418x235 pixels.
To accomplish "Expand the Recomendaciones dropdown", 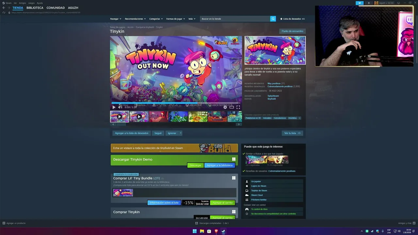I will tap(136, 19).
